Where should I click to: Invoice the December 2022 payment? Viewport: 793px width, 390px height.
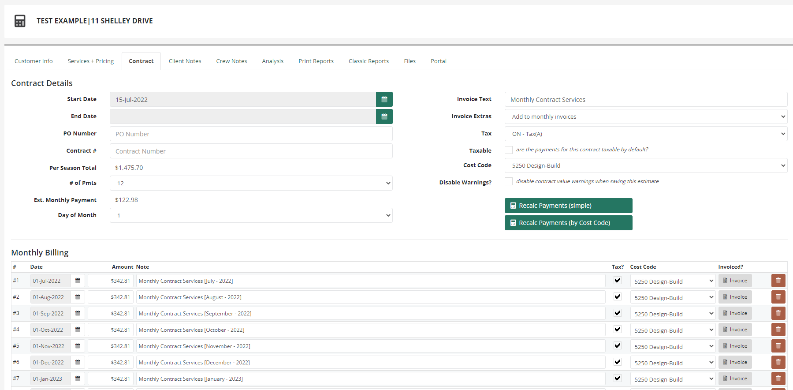pyautogui.click(x=735, y=362)
